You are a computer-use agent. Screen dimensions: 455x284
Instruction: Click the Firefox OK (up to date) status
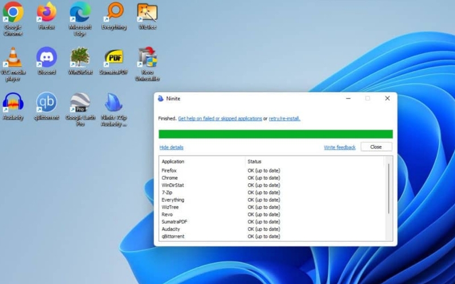(x=264, y=171)
